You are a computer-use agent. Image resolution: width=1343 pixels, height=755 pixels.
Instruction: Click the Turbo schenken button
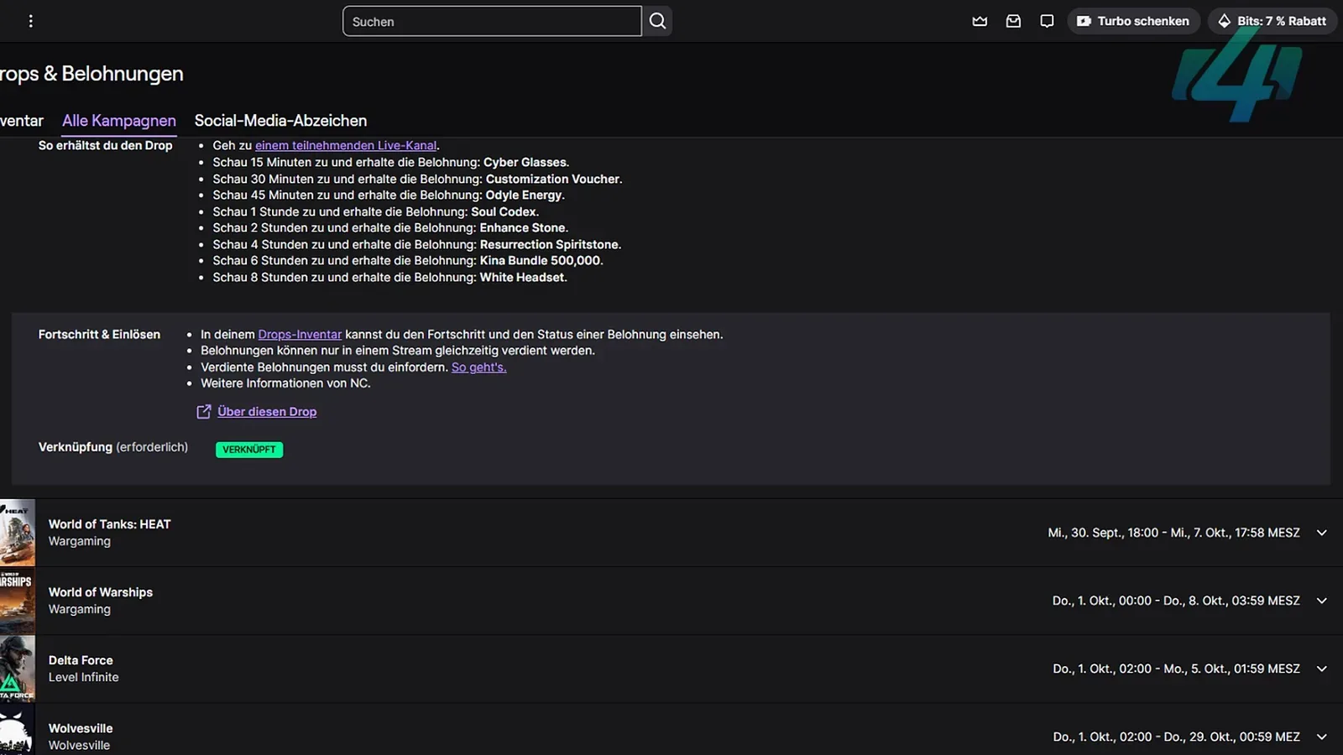tap(1133, 21)
